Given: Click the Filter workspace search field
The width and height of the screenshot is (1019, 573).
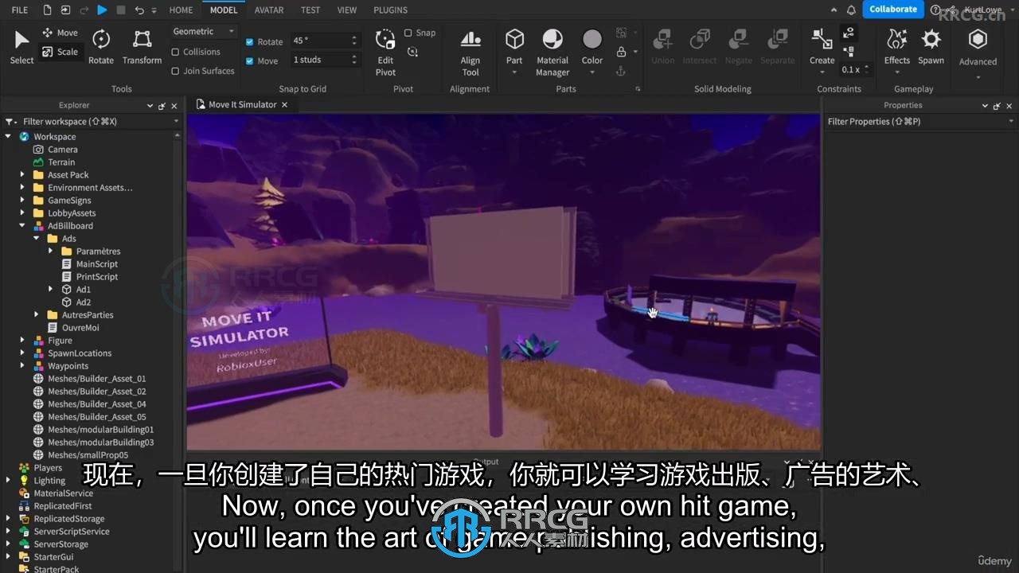Looking at the screenshot, I should click(x=92, y=121).
